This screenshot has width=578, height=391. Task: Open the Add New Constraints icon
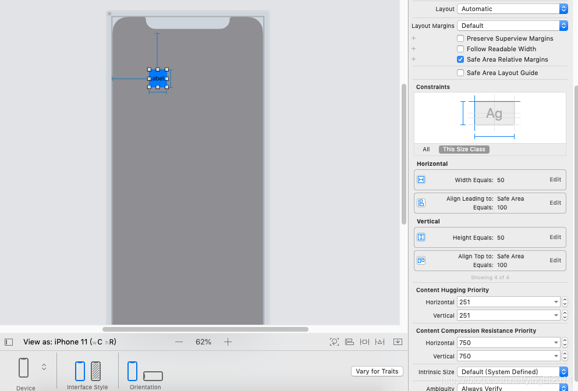point(364,342)
